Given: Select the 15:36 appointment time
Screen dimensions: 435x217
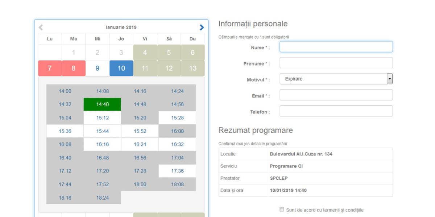Looking at the screenshot, I should (65, 131).
